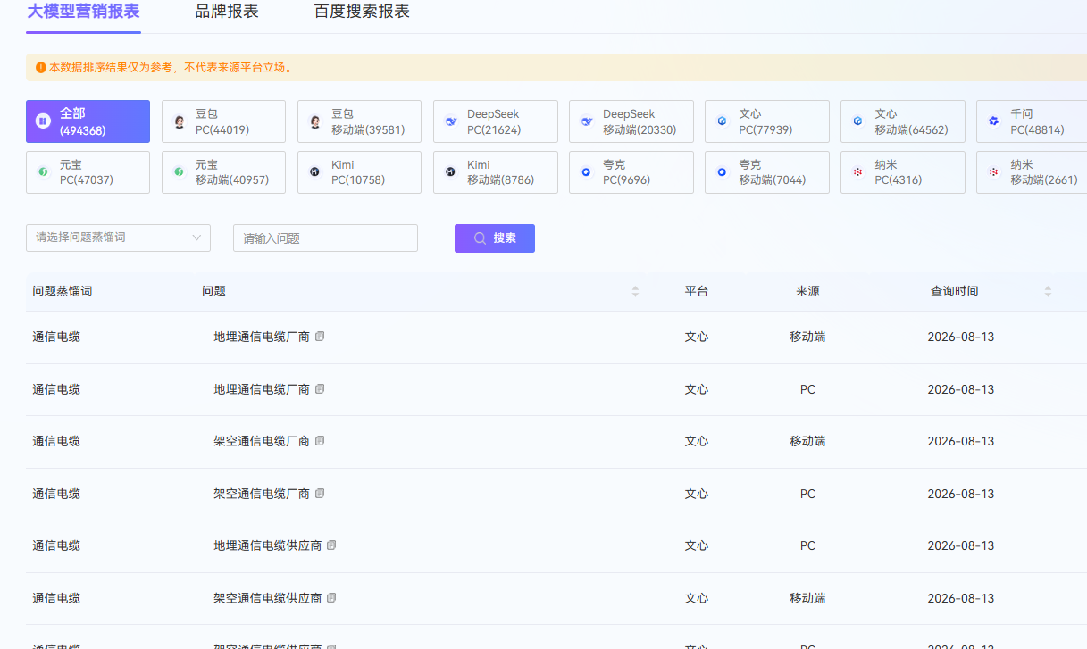Viewport: 1087px width, 649px height.
Task: Open the 请选择问题蒸馏词 dropdown
Action: (x=118, y=237)
